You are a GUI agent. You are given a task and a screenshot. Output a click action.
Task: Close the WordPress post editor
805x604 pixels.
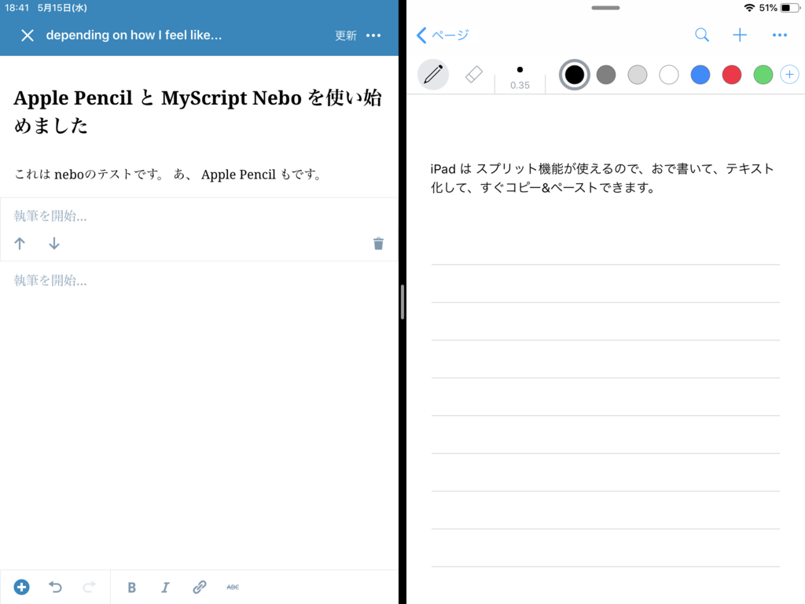coord(28,35)
